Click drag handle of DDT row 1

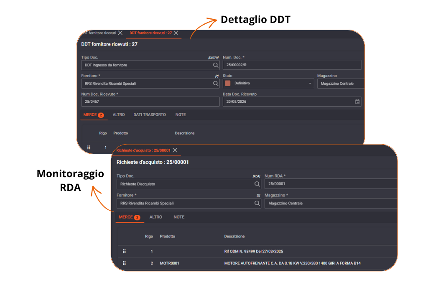tap(89, 148)
